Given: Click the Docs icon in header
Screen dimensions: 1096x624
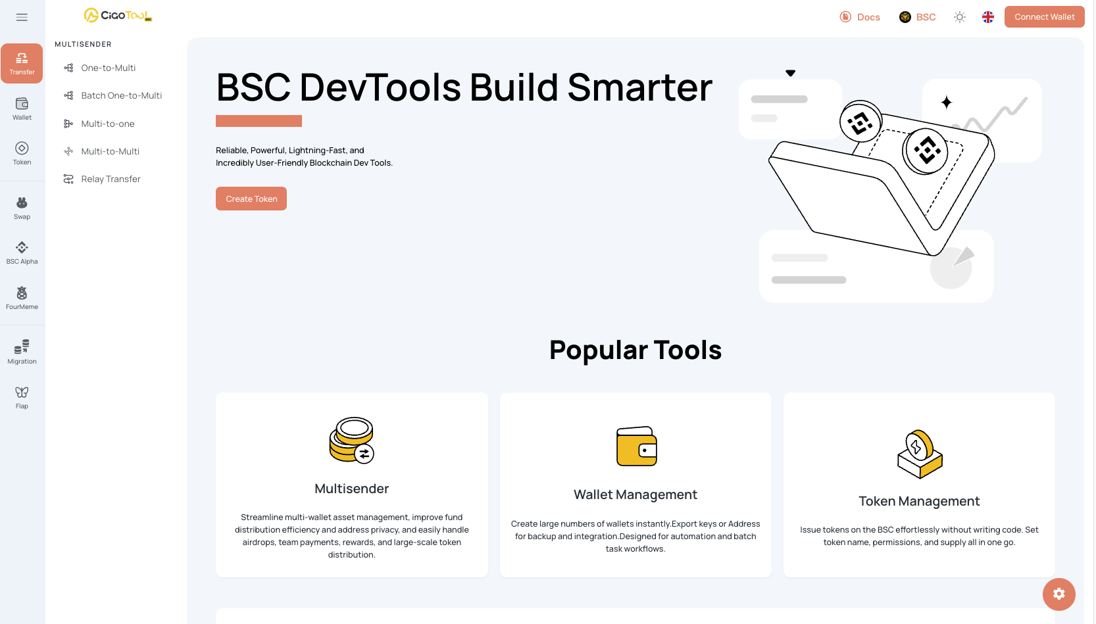Looking at the screenshot, I should [846, 17].
